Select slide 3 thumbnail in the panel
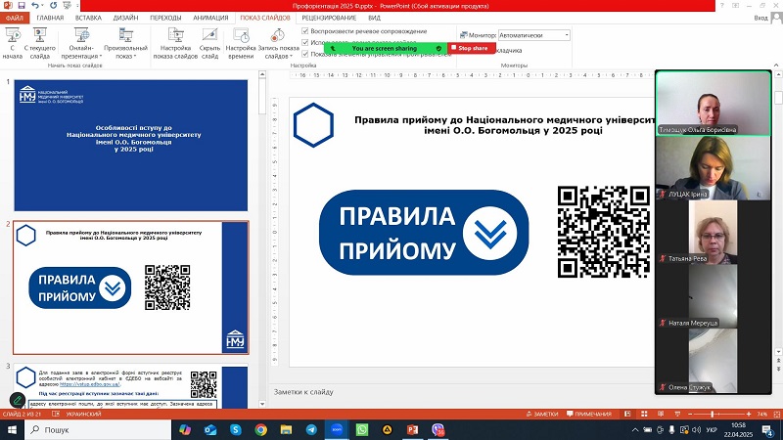 point(131,387)
